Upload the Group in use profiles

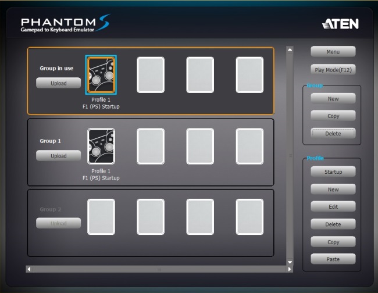click(x=58, y=83)
